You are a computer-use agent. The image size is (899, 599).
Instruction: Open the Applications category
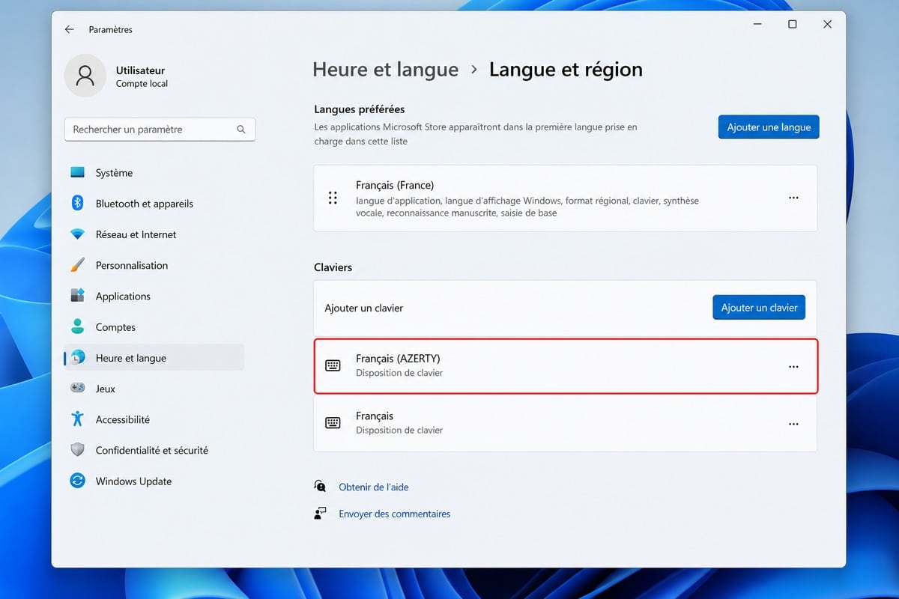point(154,296)
